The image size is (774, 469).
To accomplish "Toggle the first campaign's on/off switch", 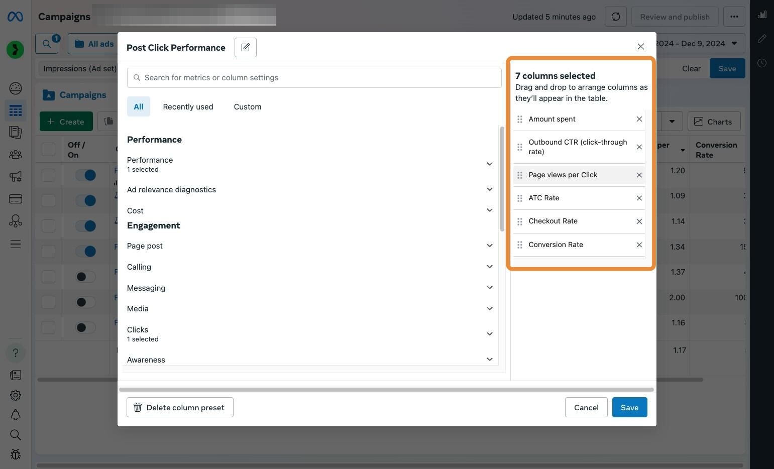I will (x=85, y=175).
